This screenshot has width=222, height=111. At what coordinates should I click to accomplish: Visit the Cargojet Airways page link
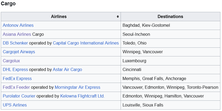coord(19,52)
